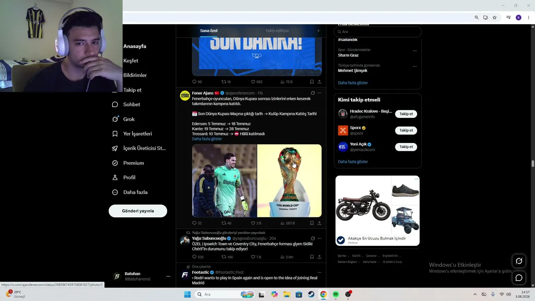The height and width of the screenshot is (301, 535).
Task: Expand Fener Ajans post with Daha fazla göster
Action: tap(207, 139)
